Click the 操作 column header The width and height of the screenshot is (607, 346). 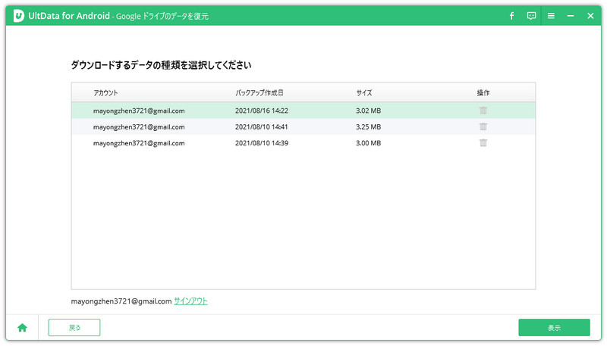(x=483, y=92)
